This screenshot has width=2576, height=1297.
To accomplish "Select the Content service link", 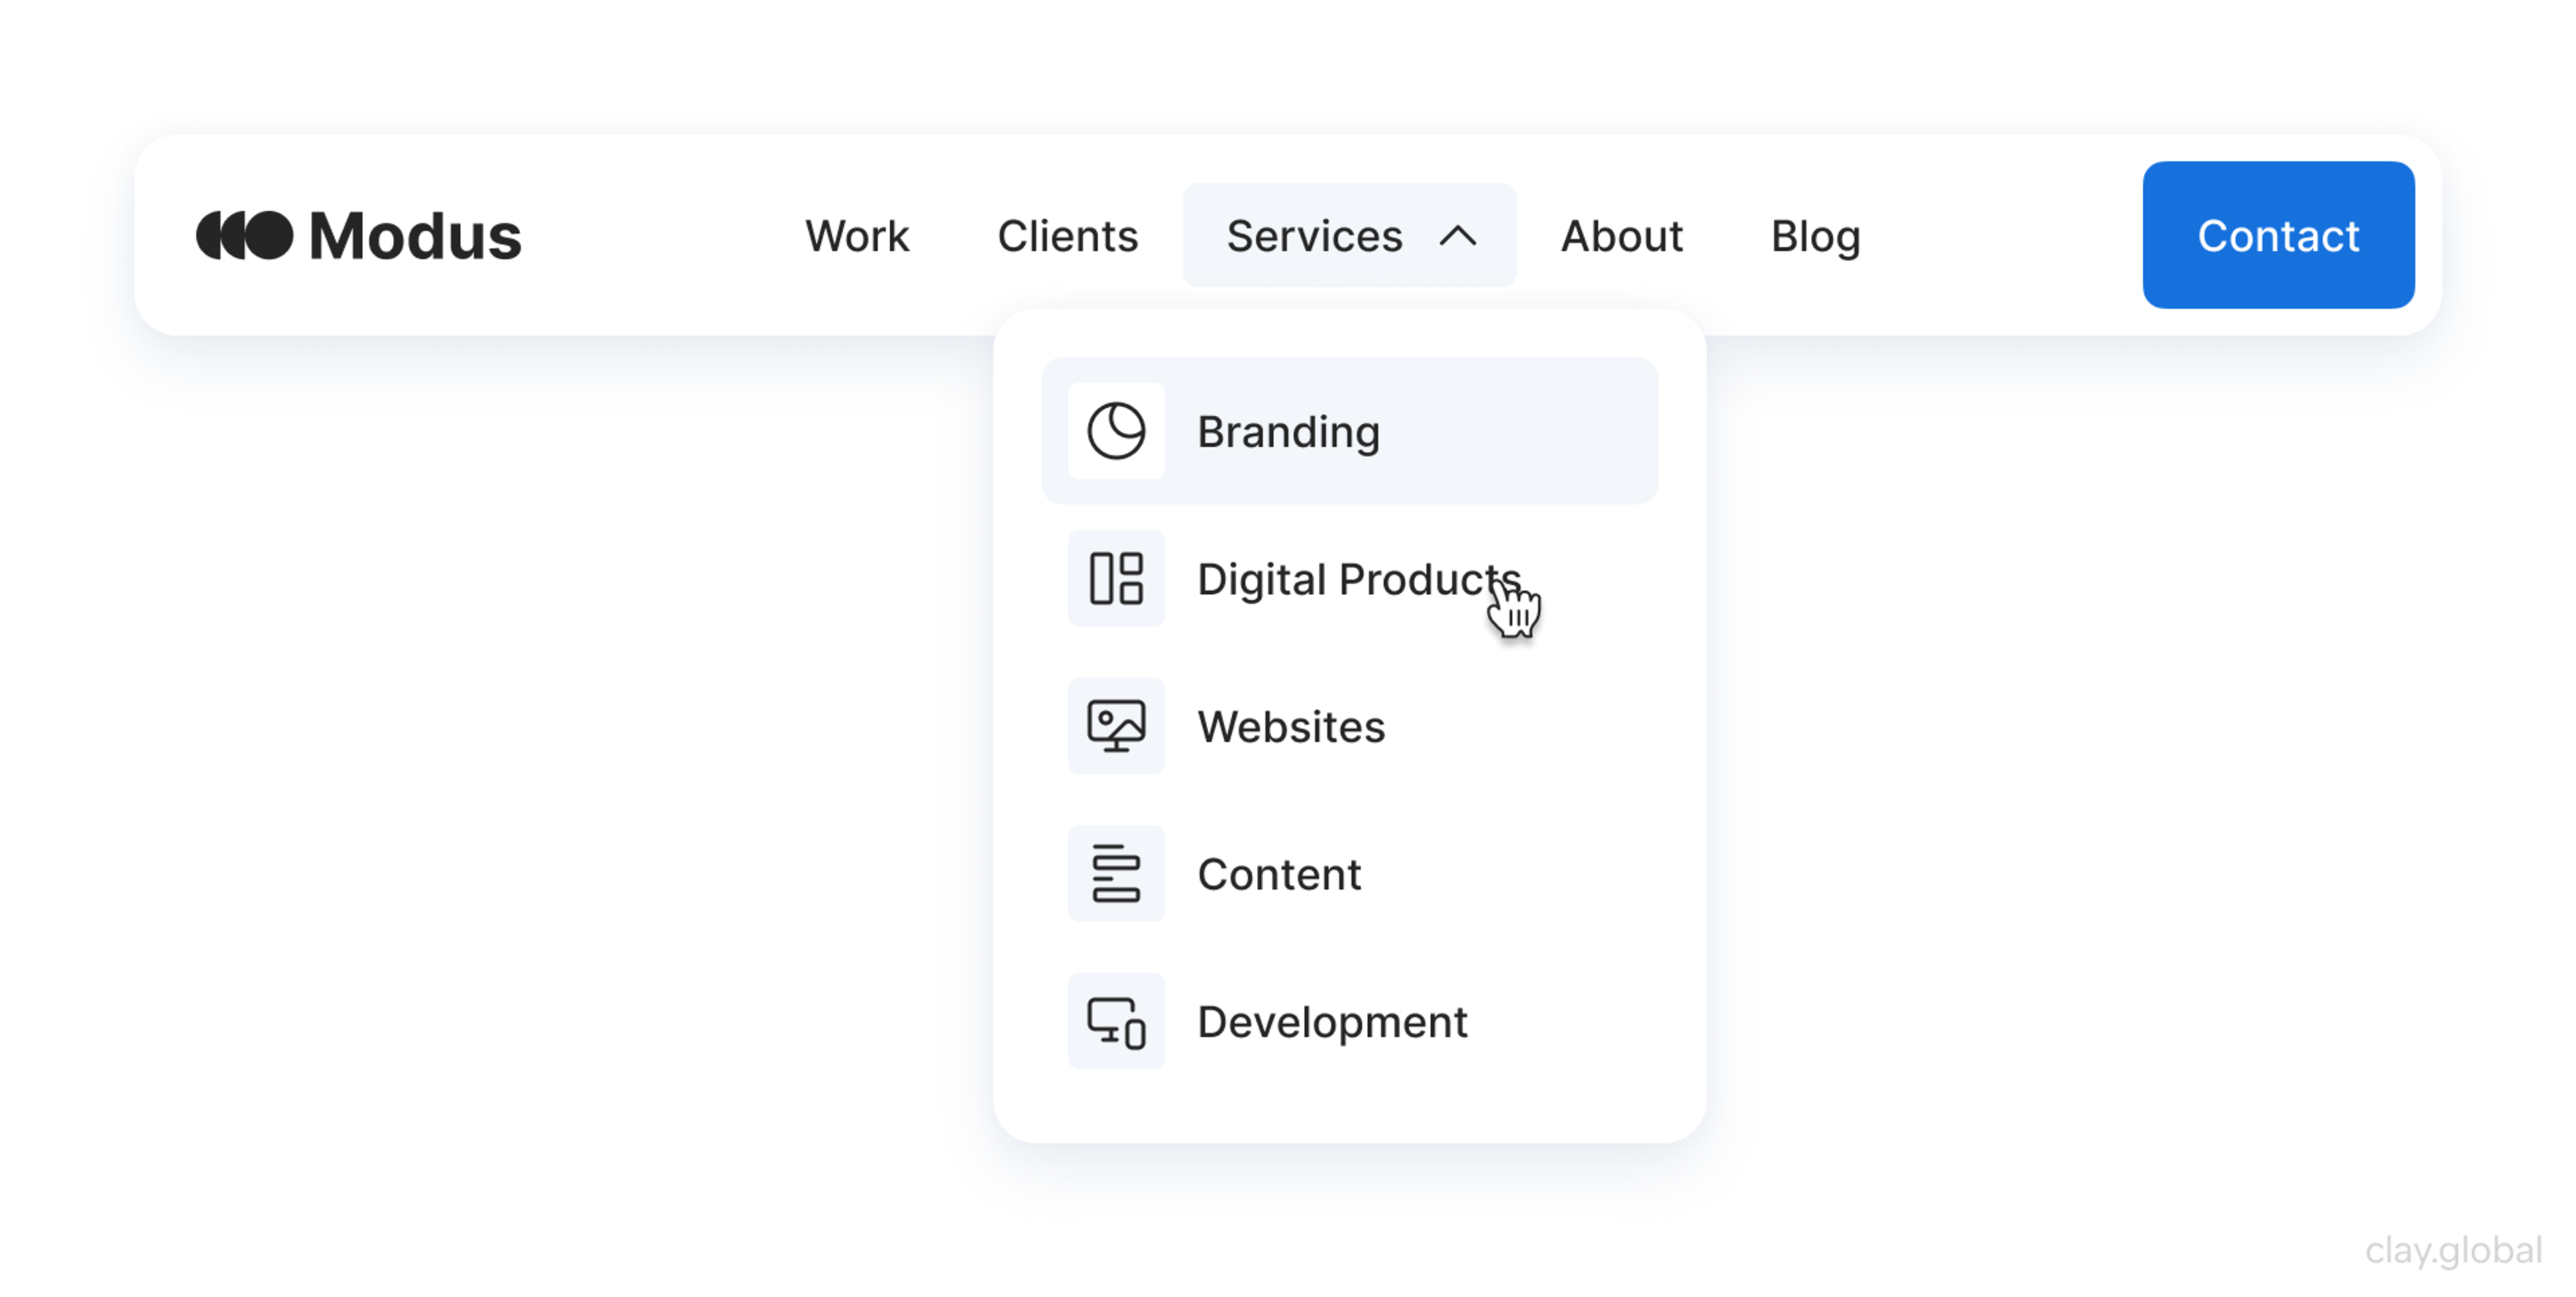I will 1349,873.
